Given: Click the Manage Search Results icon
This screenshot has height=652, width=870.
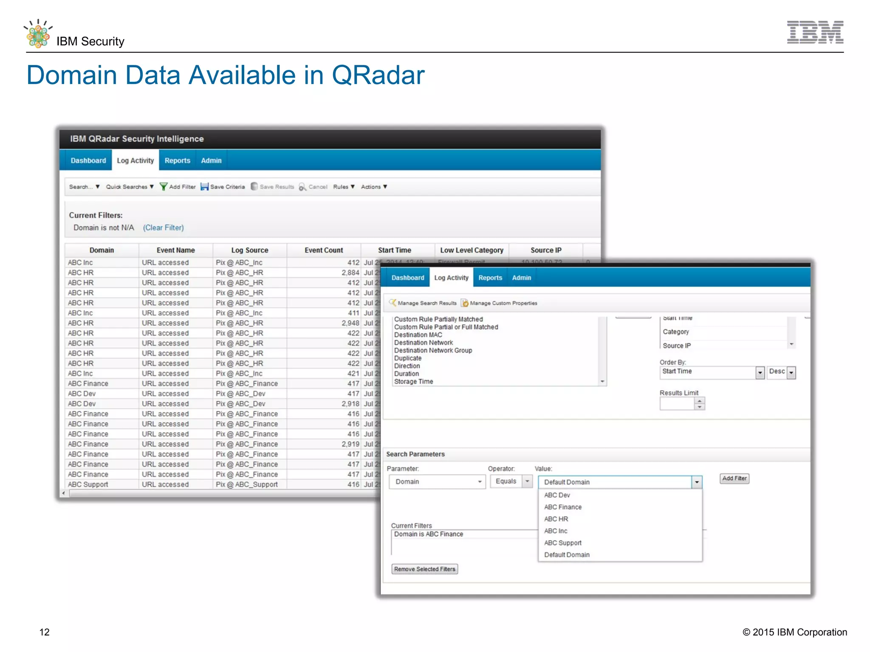Looking at the screenshot, I should [393, 303].
